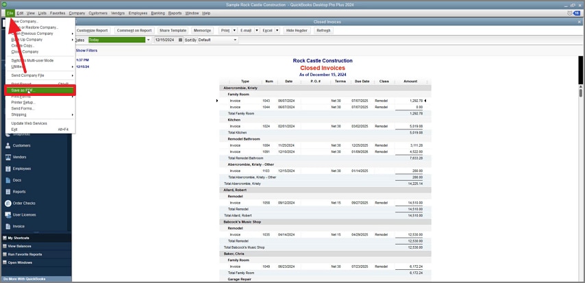Viewport: 585px width, 283px height.
Task: Open the Lists menu
Action: tap(42, 13)
